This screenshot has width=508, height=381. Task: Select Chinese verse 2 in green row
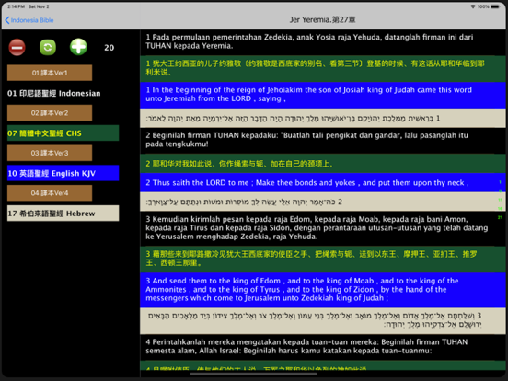click(x=322, y=164)
